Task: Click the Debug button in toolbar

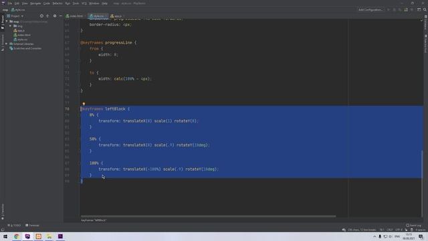Action: click(x=395, y=10)
